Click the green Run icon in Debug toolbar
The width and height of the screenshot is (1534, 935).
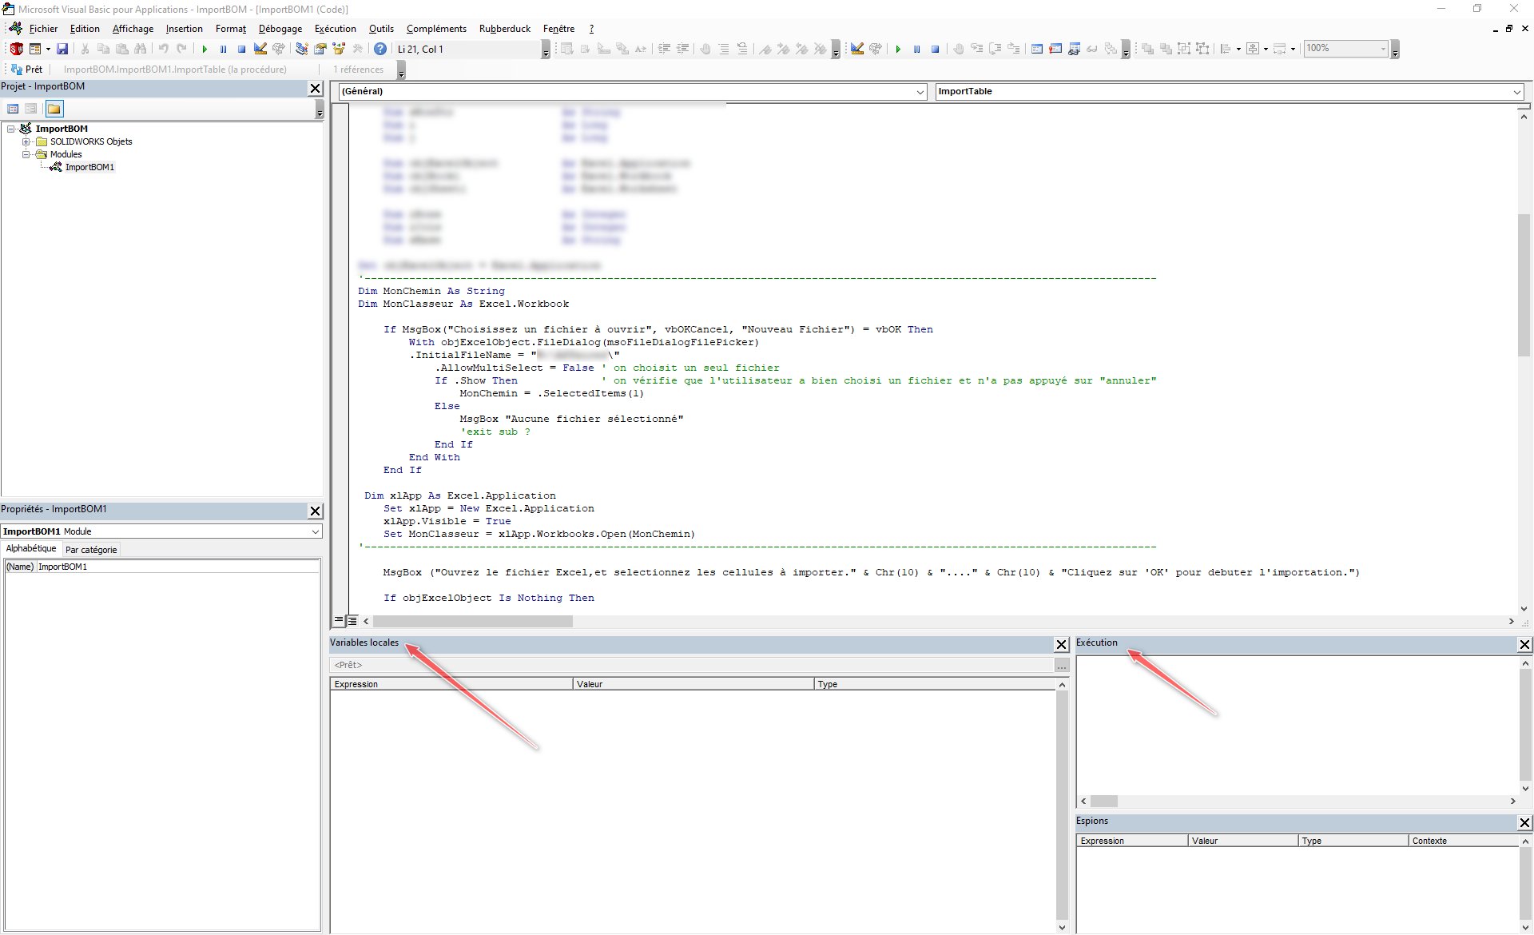(898, 49)
